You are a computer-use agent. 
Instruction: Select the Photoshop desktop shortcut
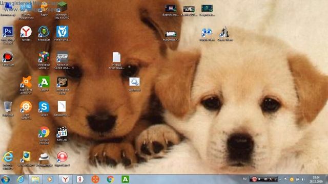8,35
